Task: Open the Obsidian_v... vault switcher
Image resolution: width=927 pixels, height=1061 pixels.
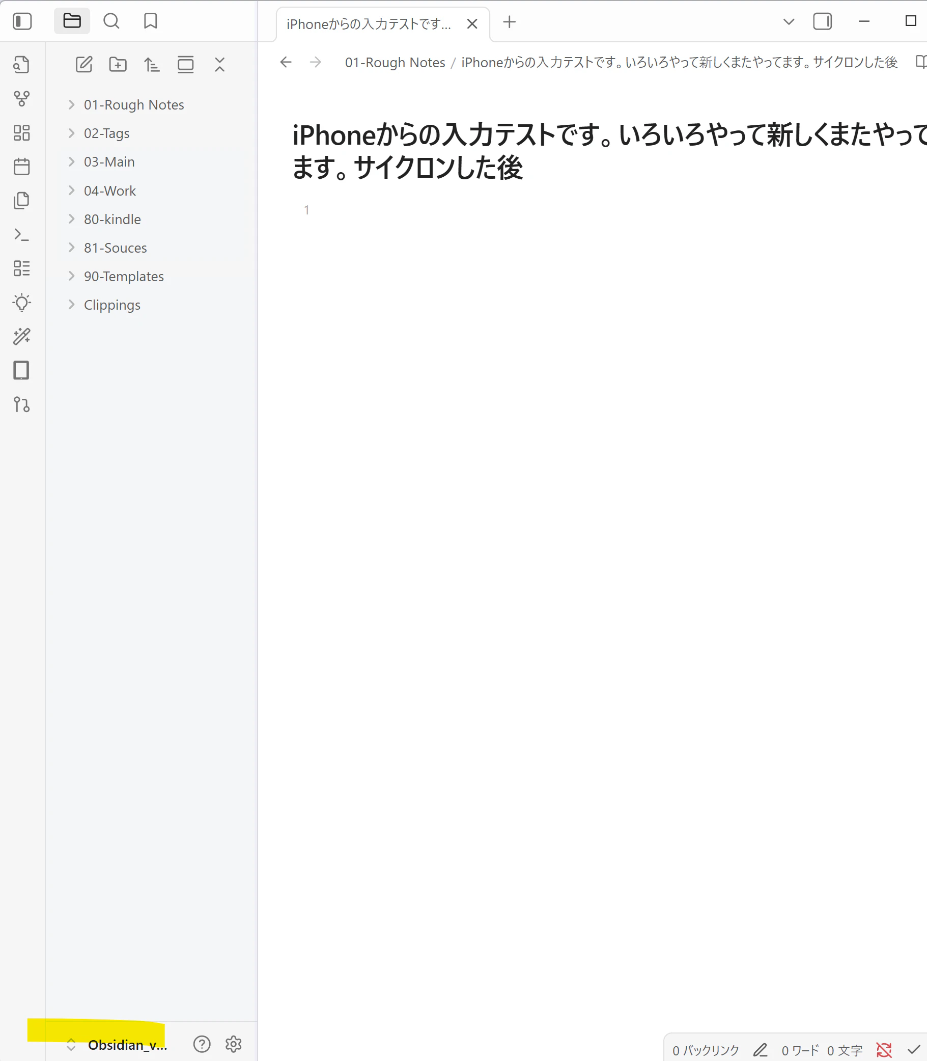Action: coord(118,1044)
